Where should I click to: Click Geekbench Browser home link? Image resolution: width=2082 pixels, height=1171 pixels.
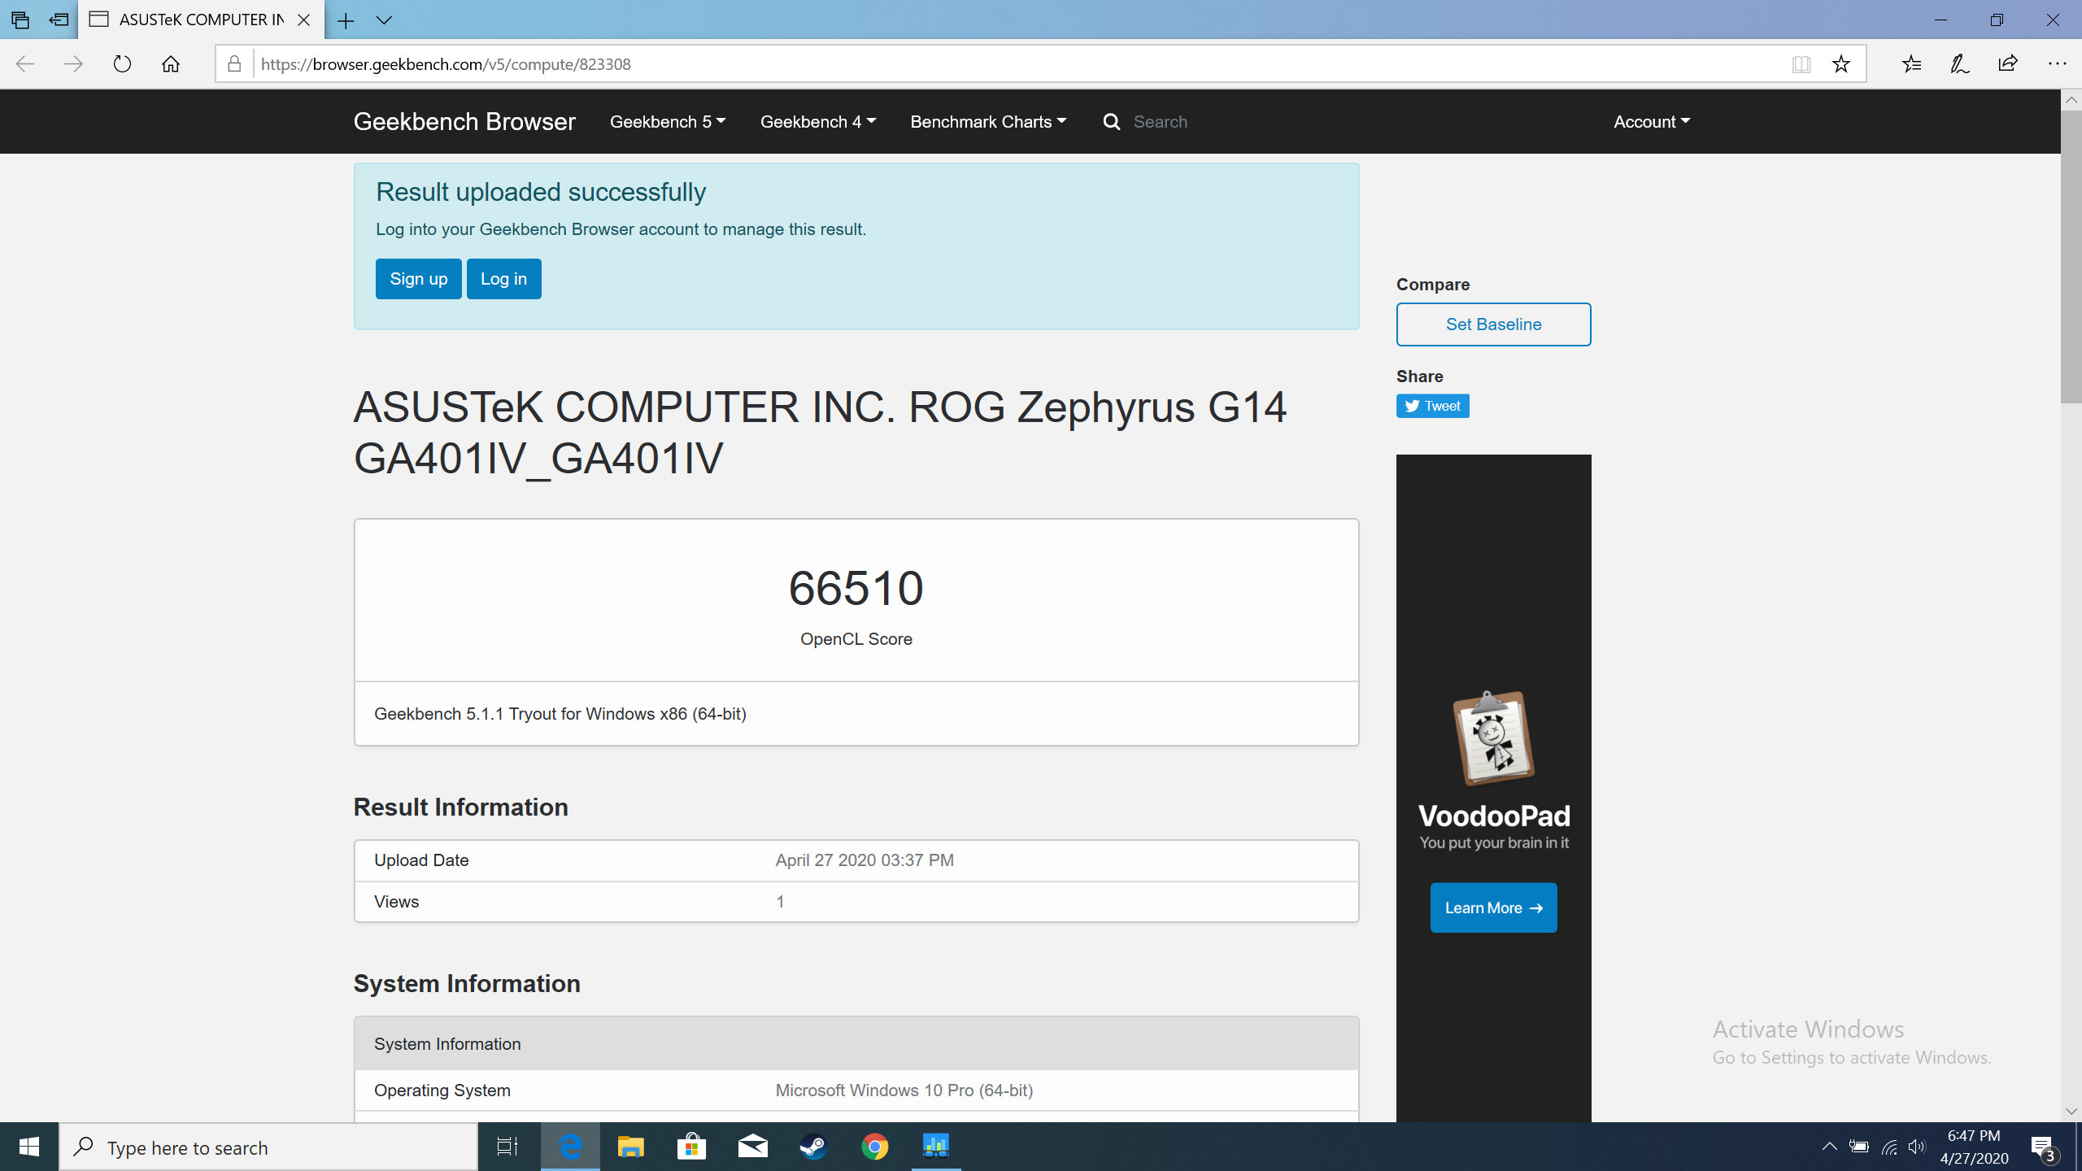pyautogui.click(x=464, y=122)
